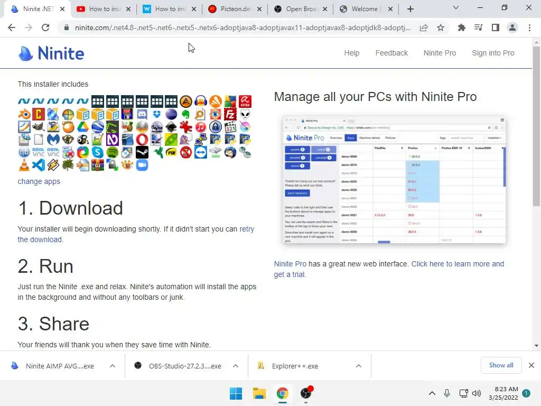The image size is (541, 406).
Task: Switch to the Welcome tab
Action: pos(367,9)
